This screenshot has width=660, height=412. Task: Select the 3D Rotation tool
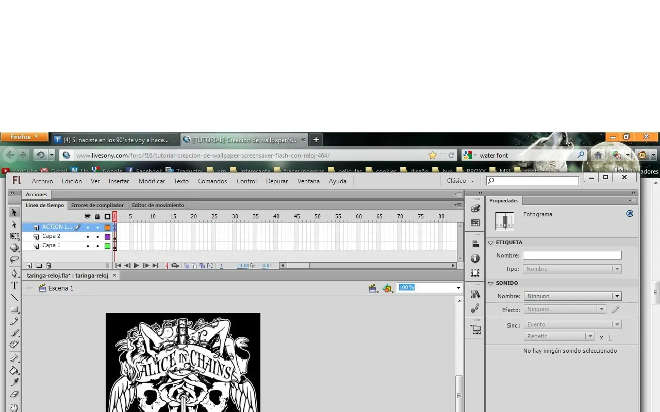click(14, 248)
